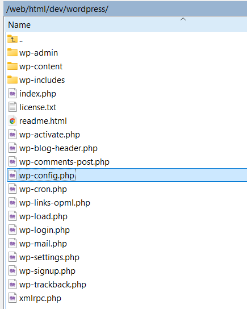
Task: Select the highlighted wp-config.php file name
Action: [x=47, y=176]
